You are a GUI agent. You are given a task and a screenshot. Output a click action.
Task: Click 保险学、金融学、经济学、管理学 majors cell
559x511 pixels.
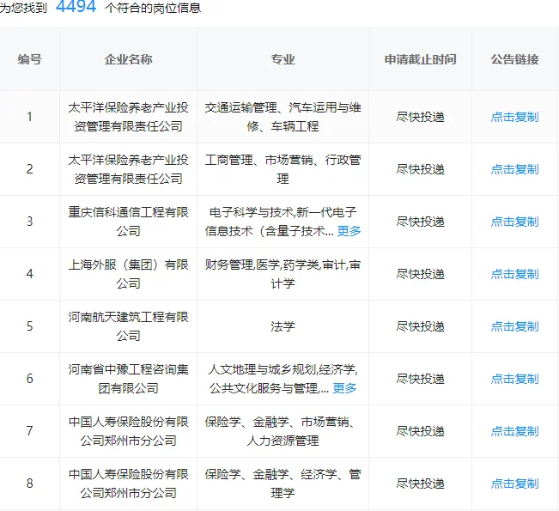pos(283,484)
